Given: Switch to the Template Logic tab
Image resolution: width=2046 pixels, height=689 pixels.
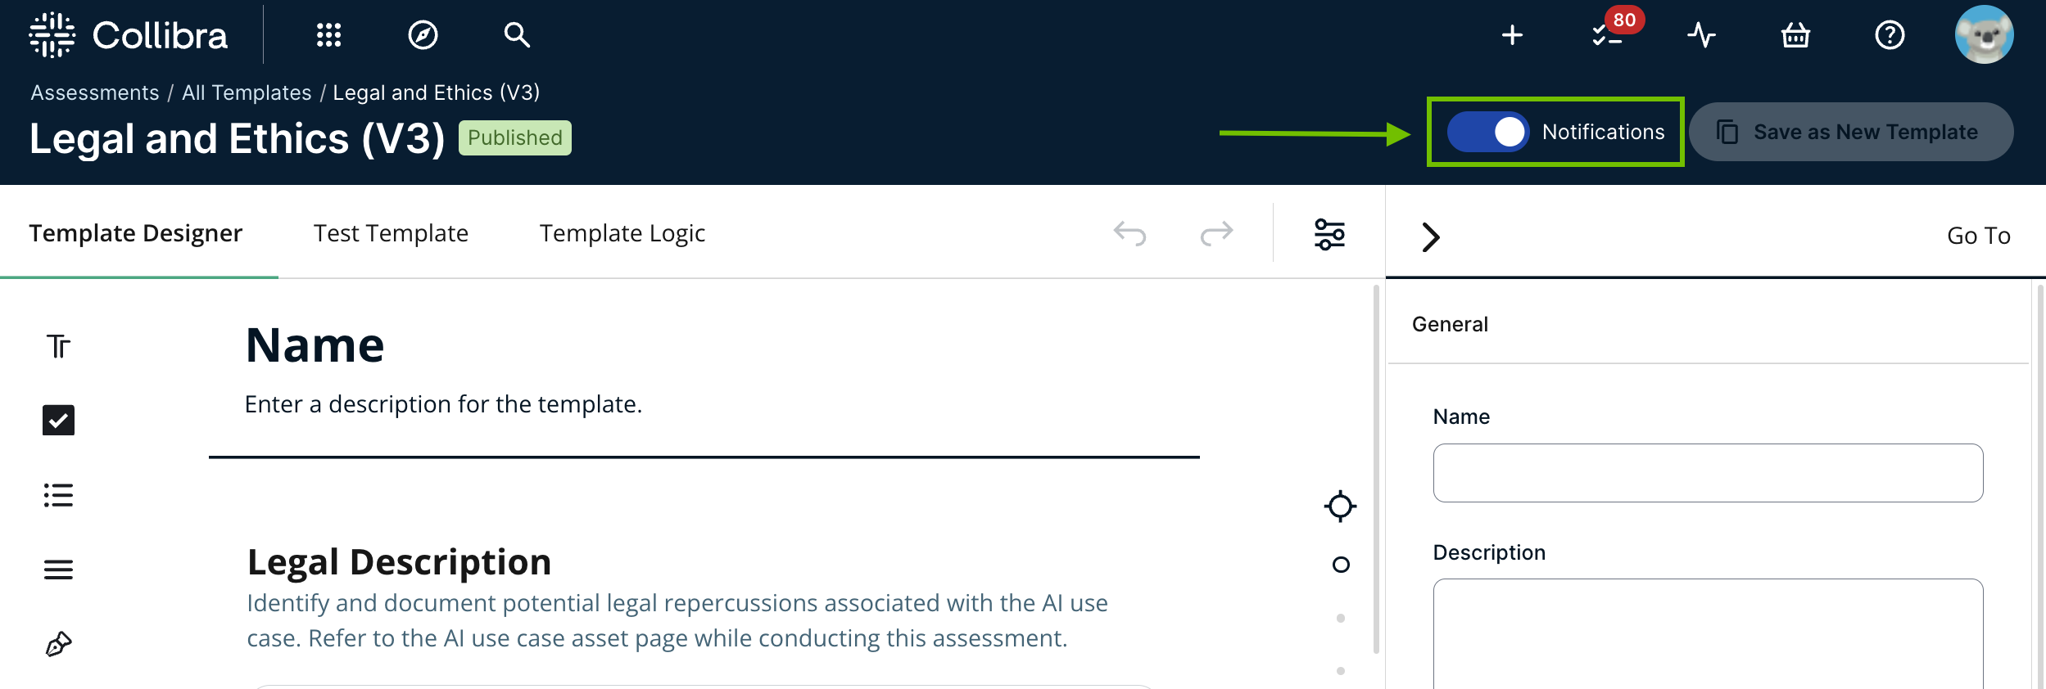Looking at the screenshot, I should click(x=622, y=233).
